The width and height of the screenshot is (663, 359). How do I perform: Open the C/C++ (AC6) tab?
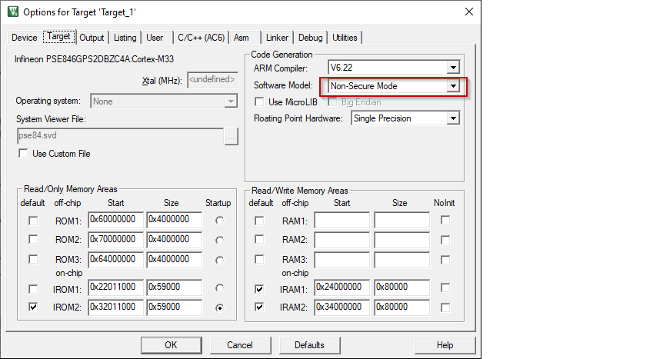click(200, 38)
